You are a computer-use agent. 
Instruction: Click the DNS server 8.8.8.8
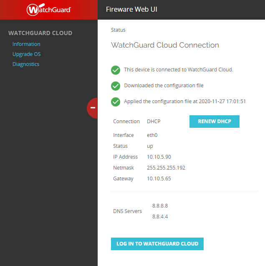[160, 205]
